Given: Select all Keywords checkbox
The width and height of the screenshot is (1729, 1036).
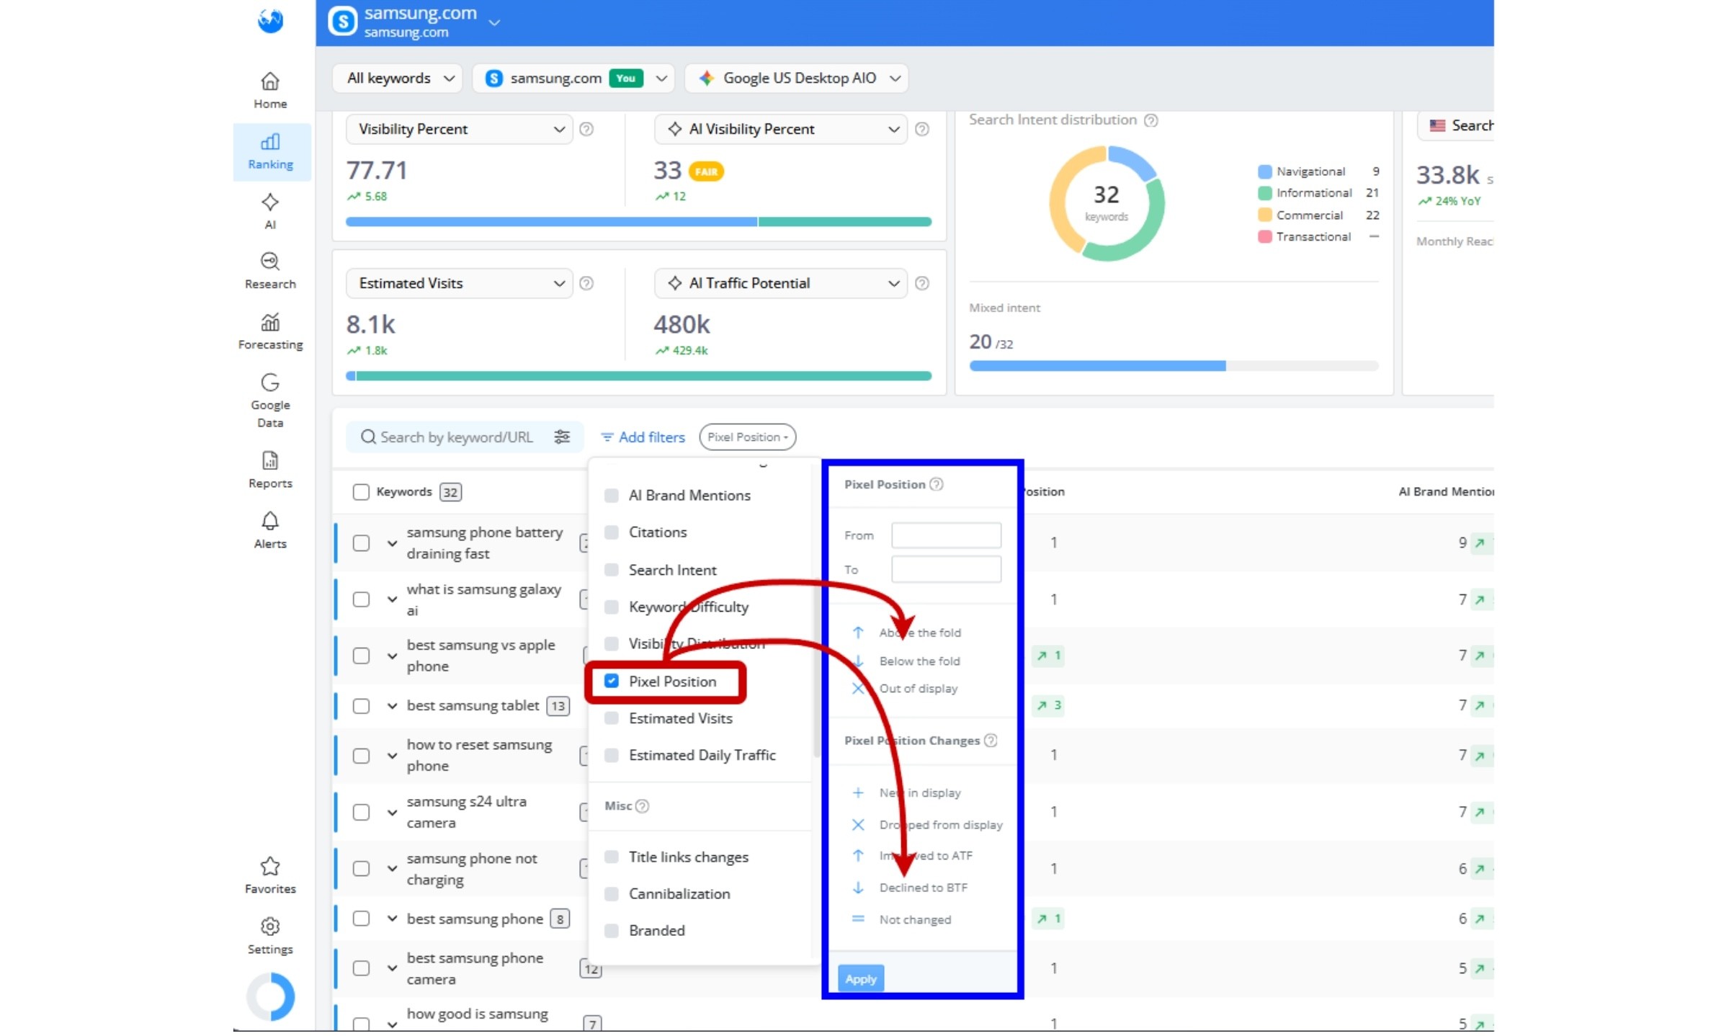Looking at the screenshot, I should [361, 491].
